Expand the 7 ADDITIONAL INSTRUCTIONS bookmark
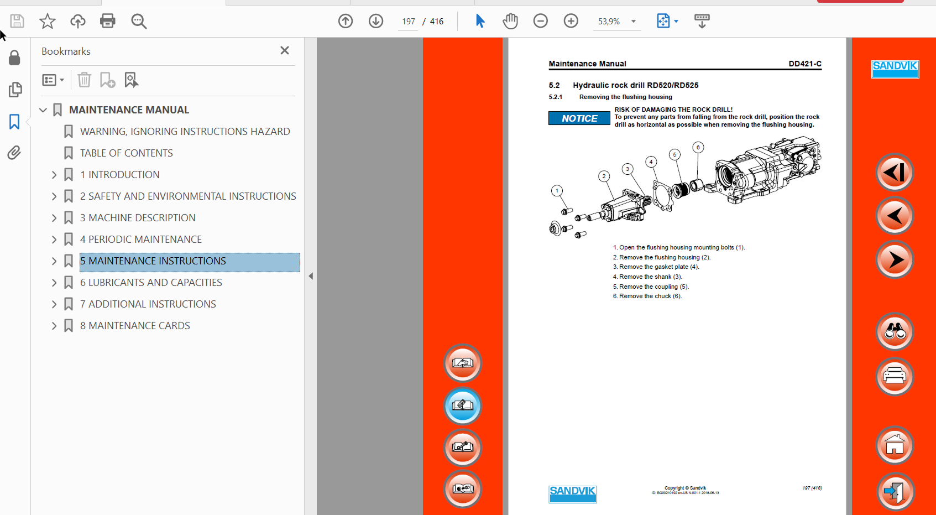936x515 pixels. click(x=54, y=304)
